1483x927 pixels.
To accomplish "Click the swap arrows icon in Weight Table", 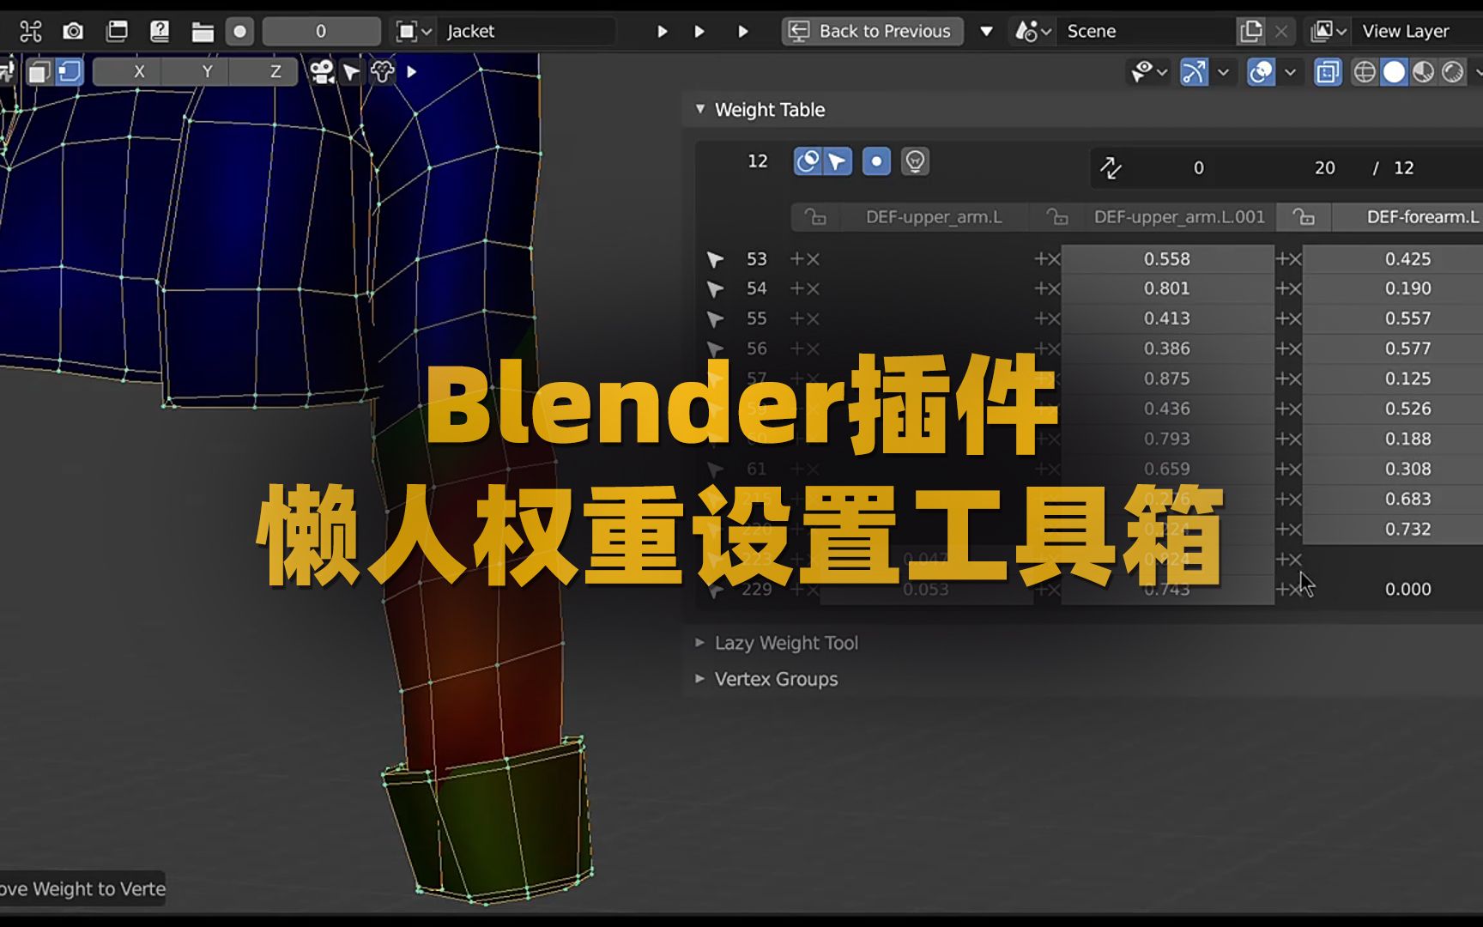I will (1111, 167).
